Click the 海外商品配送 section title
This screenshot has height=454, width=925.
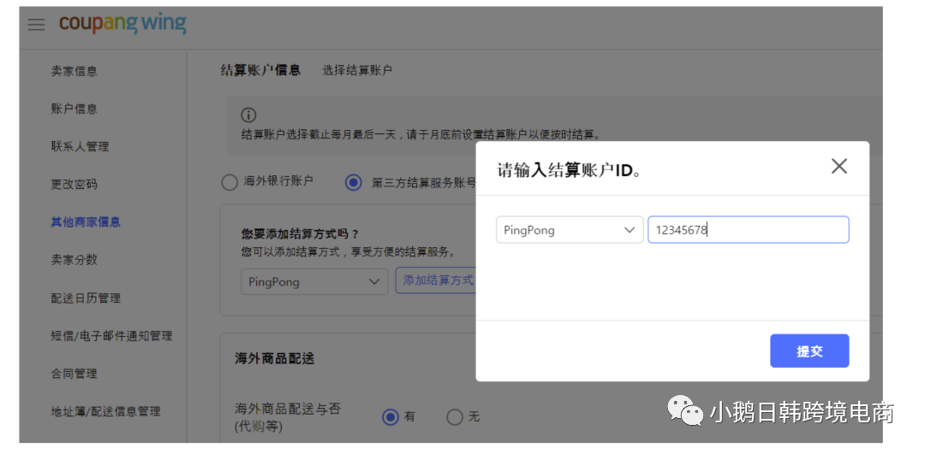tap(274, 358)
